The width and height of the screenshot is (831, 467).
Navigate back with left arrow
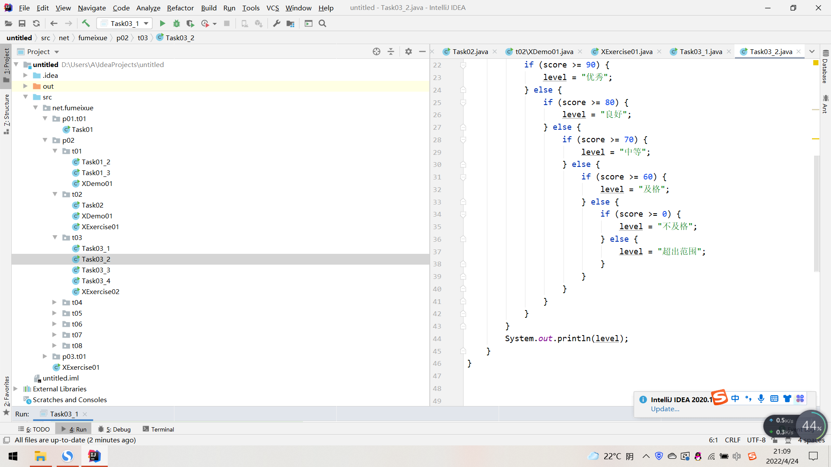click(x=54, y=23)
